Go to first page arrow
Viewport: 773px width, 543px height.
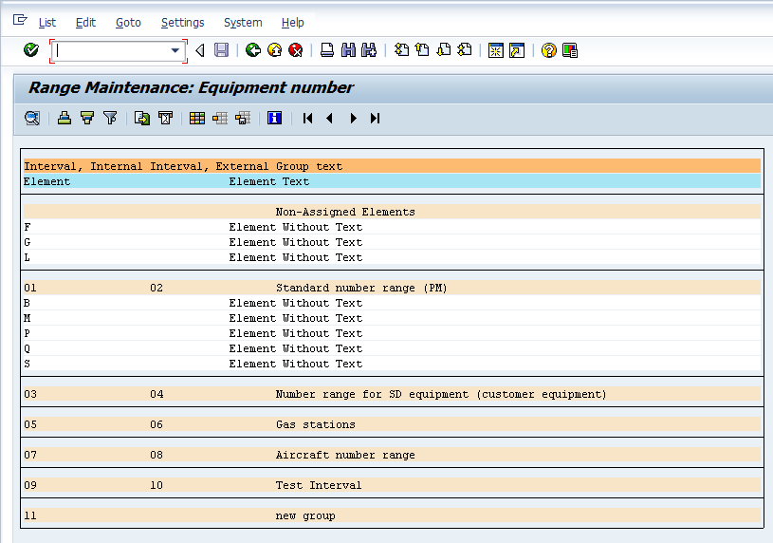[307, 118]
